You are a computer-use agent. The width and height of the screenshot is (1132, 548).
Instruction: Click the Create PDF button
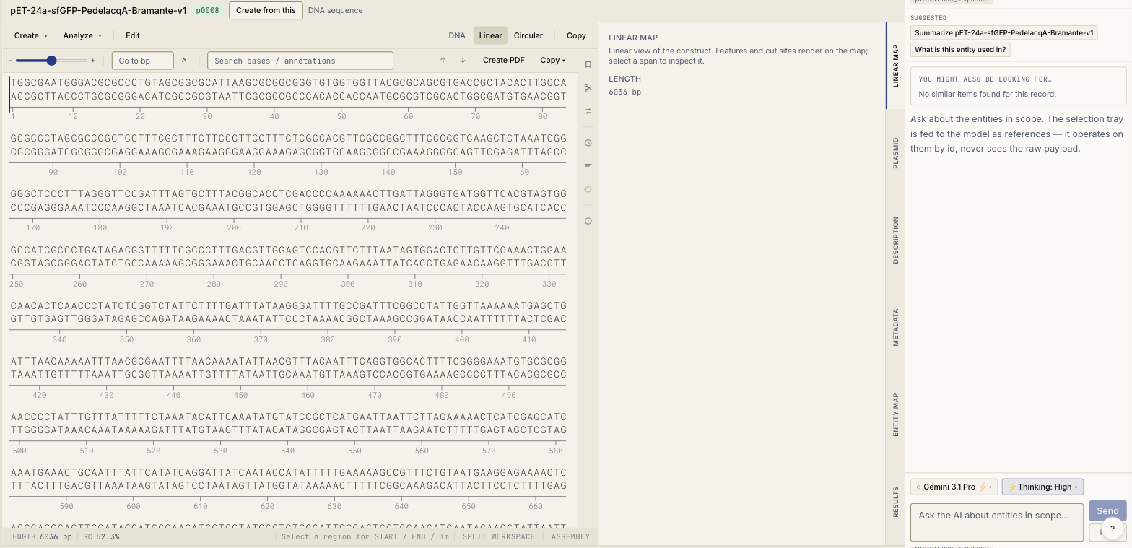pos(504,61)
